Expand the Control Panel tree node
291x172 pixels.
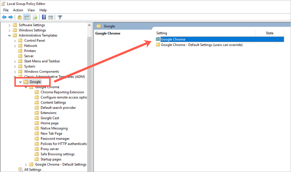15,40
